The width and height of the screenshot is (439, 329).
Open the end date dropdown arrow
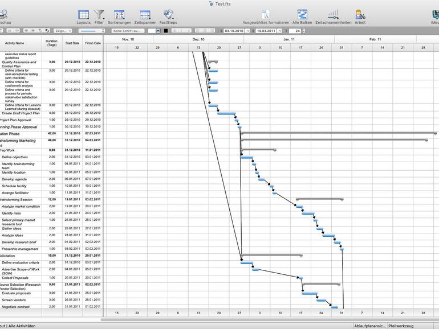tap(280, 31)
